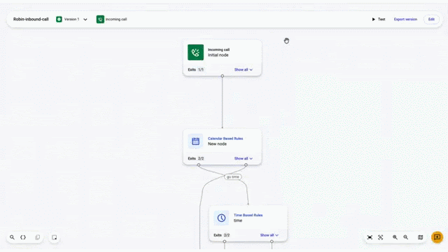448x252 pixels.
Task: Click the Export version link
Action: [405, 19]
